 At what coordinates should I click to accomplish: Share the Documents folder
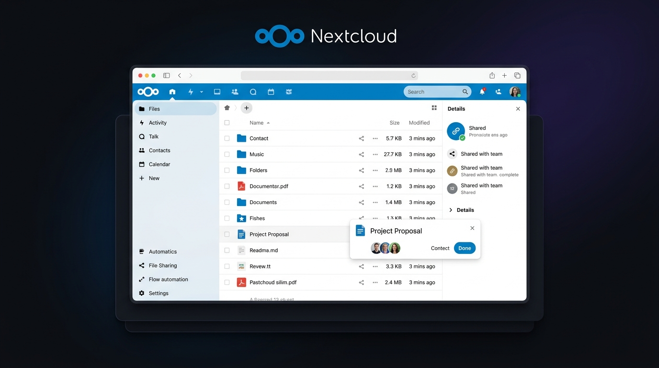[x=362, y=202]
